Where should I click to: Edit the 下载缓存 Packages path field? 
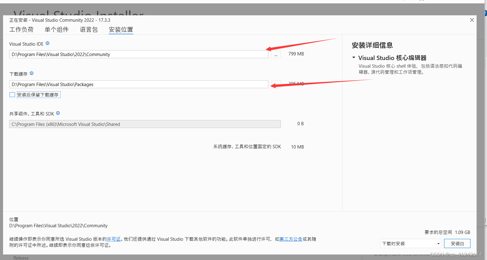pos(139,84)
